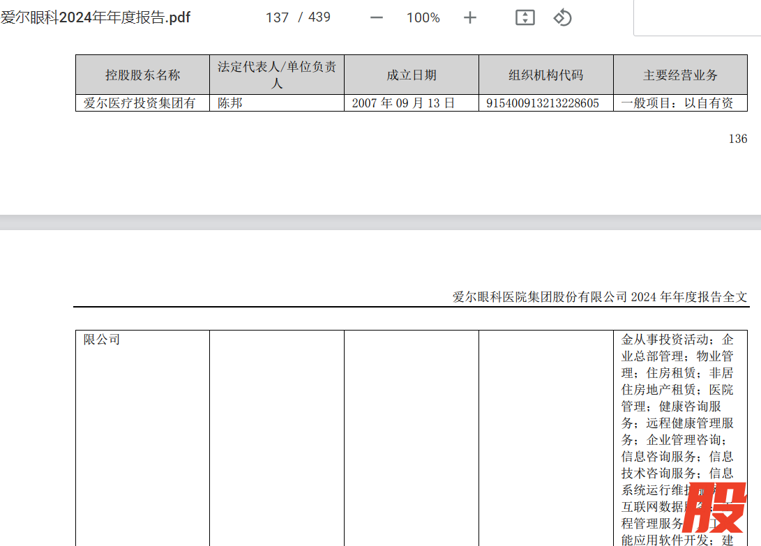The height and width of the screenshot is (546, 761).
Task: Toggle the fit to page icon
Action: coord(525,17)
